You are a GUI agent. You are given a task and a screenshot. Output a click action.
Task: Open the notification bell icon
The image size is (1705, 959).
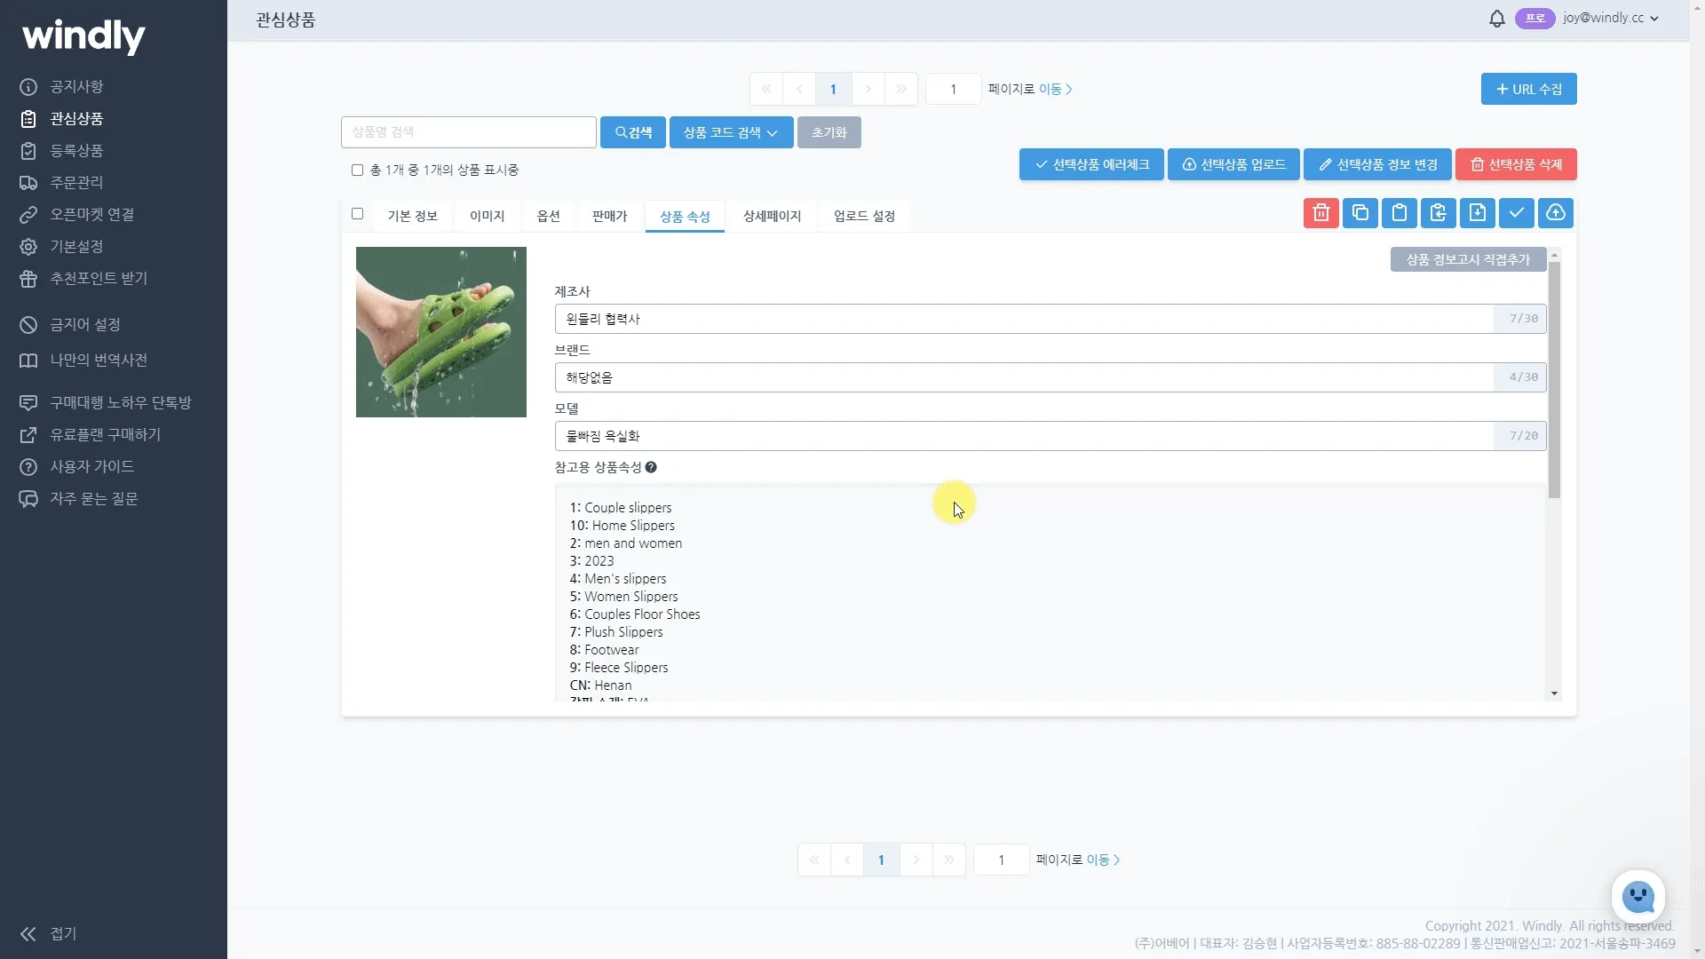click(x=1496, y=19)
